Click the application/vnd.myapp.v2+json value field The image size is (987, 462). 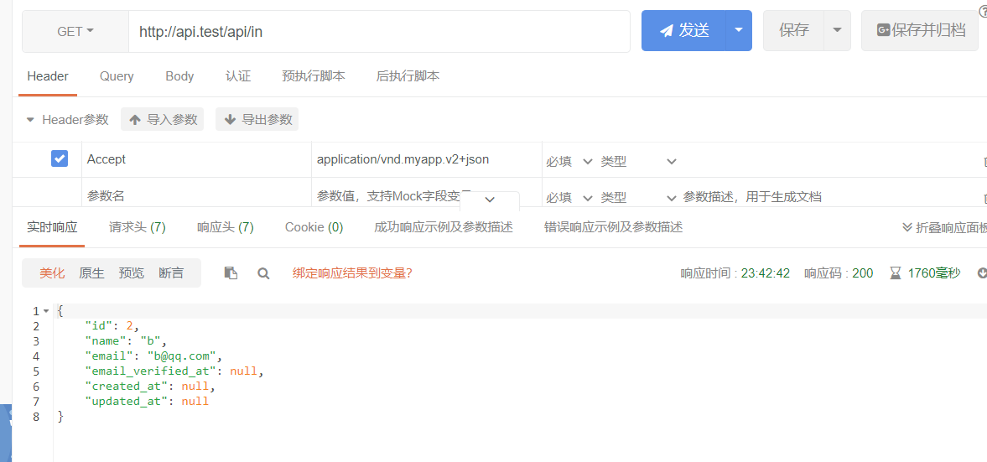tap(427, 160)
